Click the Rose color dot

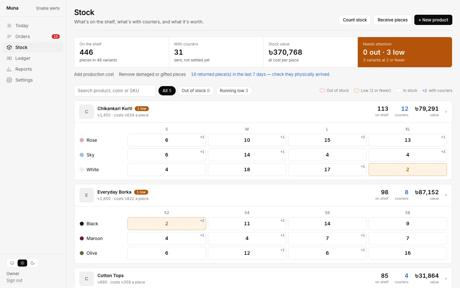82,140
